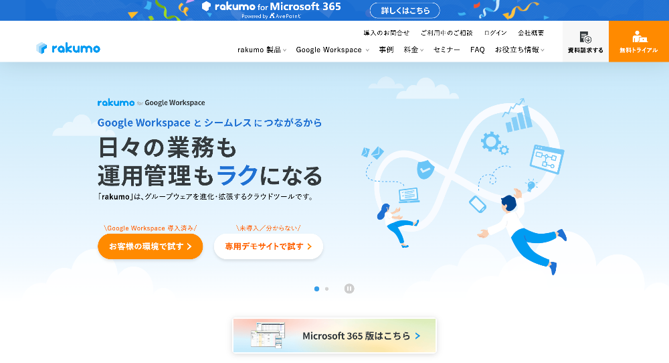Viewport: 669px width, 363px height.
Task: Click the rakumo logo in header
Action: 68,48
